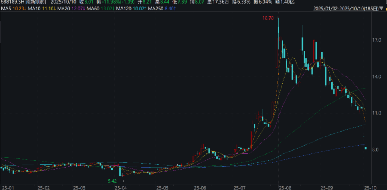This screenshot has height=190, width=387.
Task: Open the date range dropdown arrow
Action: (382, 9)
